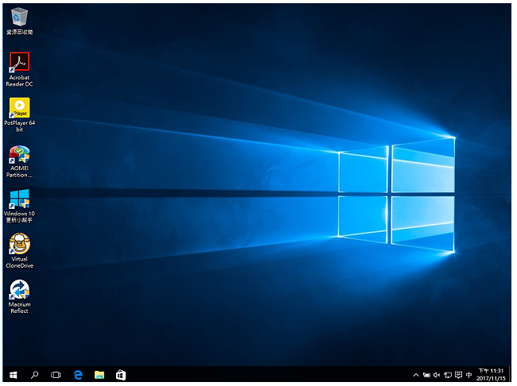Launch Microsoft Edge from the taskbar

click(78, 375)
